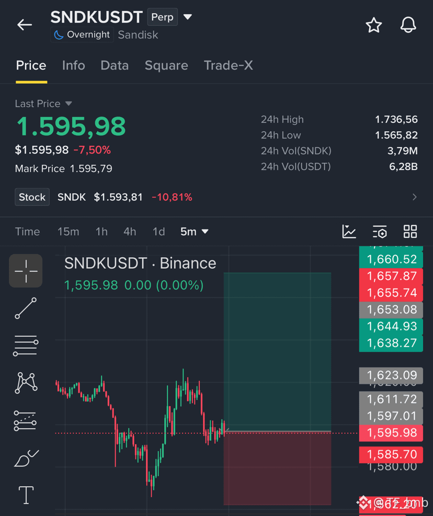Open the Trade-X tab

pos(228,65)
